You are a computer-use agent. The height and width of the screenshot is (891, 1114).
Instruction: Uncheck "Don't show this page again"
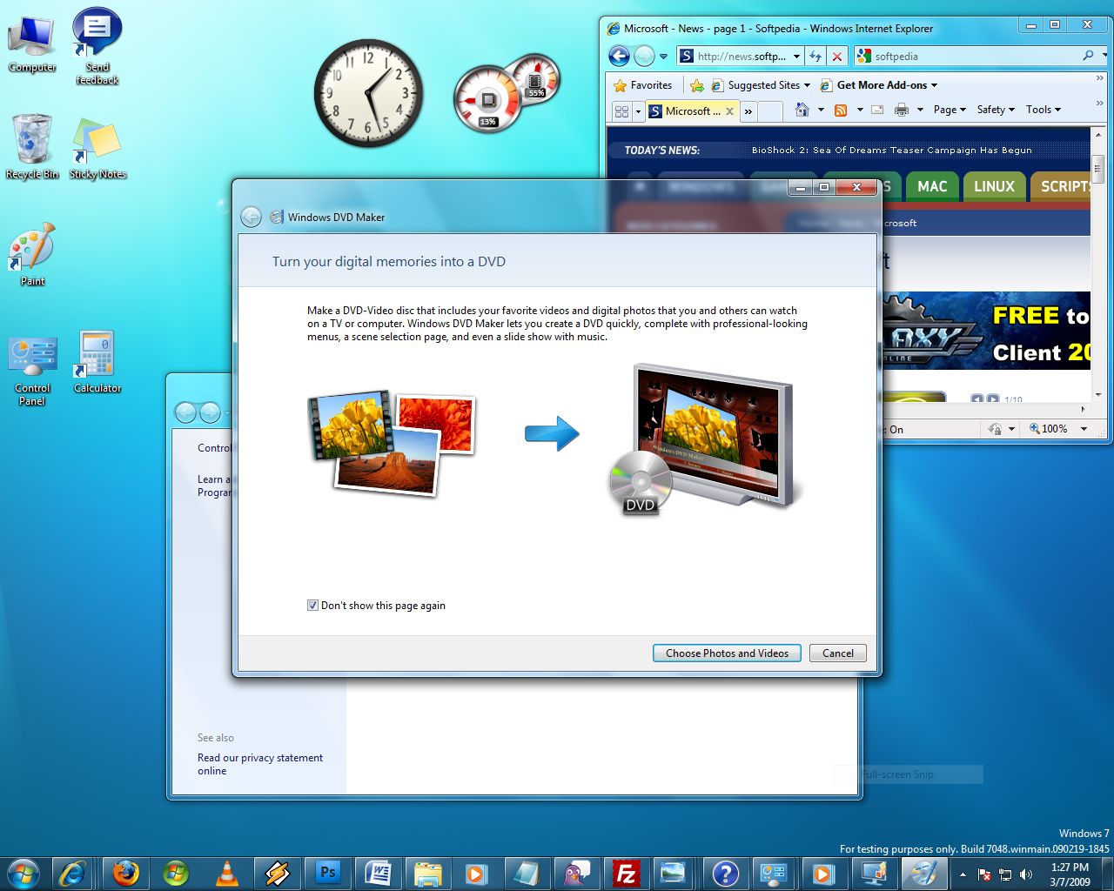(x=312, y=606)
